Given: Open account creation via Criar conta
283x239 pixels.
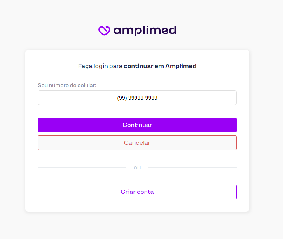Looking at the screenshot, I should [x=137, y=192].
